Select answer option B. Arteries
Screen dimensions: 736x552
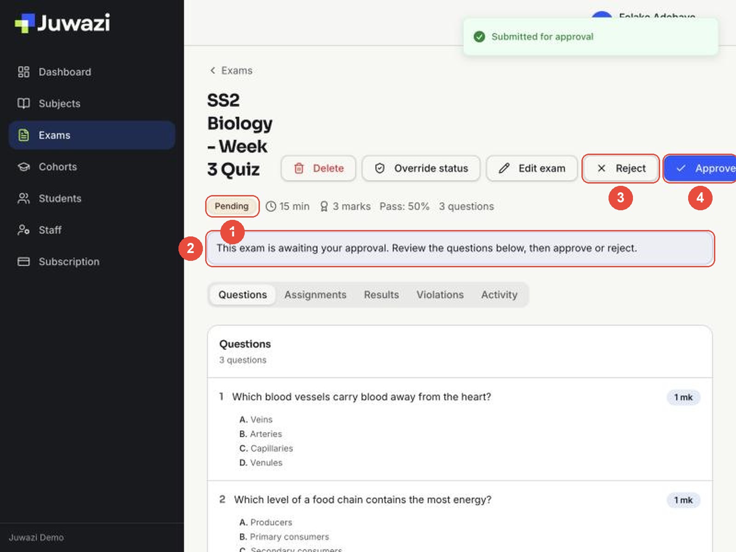click(x=260, y=434)
